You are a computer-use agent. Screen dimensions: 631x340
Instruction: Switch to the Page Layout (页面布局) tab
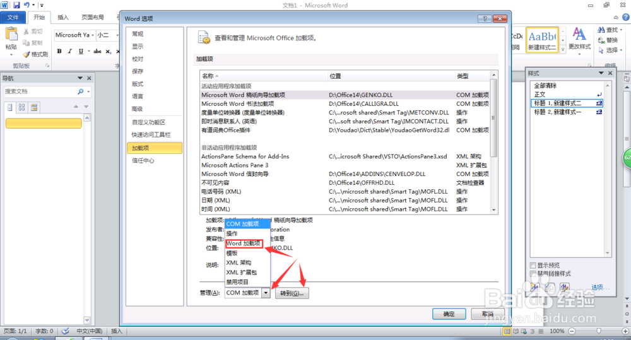[93, 17]
